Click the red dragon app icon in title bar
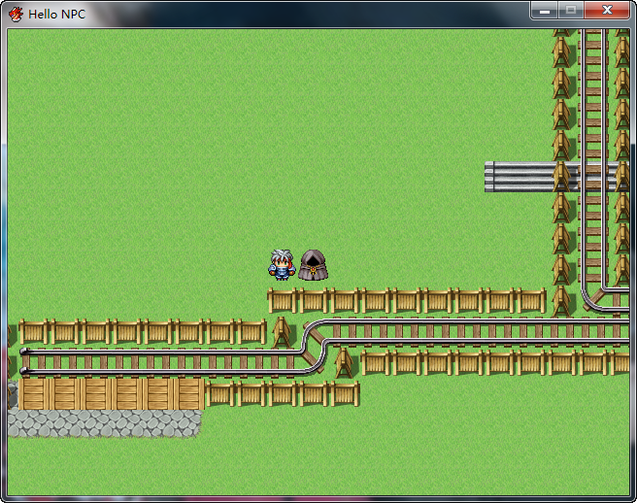637x503 pixels. click(16, 15)
